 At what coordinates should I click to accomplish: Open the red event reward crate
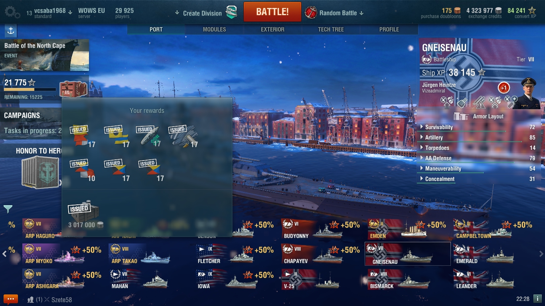pyautogui.click(x=73, y=89)
